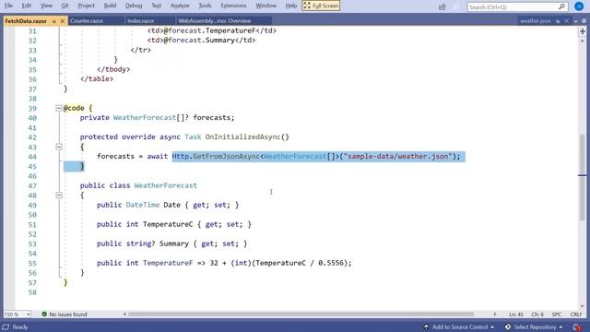Click OnInitializedAsync on line 42
This screenshot has width=590, height=332.
click(x=242, y=137)
